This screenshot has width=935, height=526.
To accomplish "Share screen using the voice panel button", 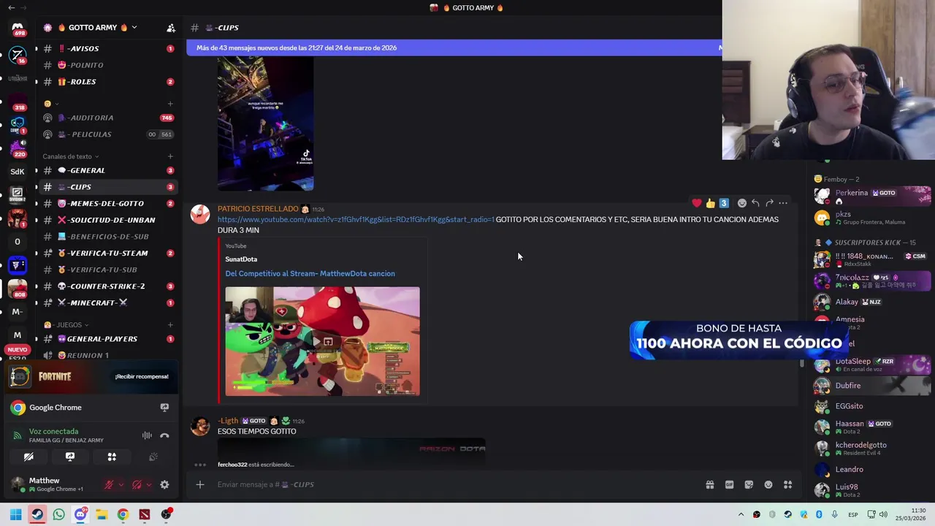I will [70, 457].
